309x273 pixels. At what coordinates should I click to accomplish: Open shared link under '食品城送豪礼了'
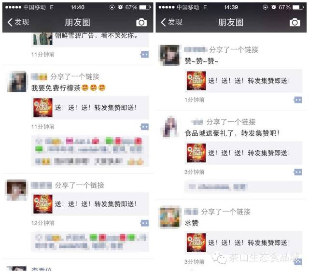click(x=243, y=153)
